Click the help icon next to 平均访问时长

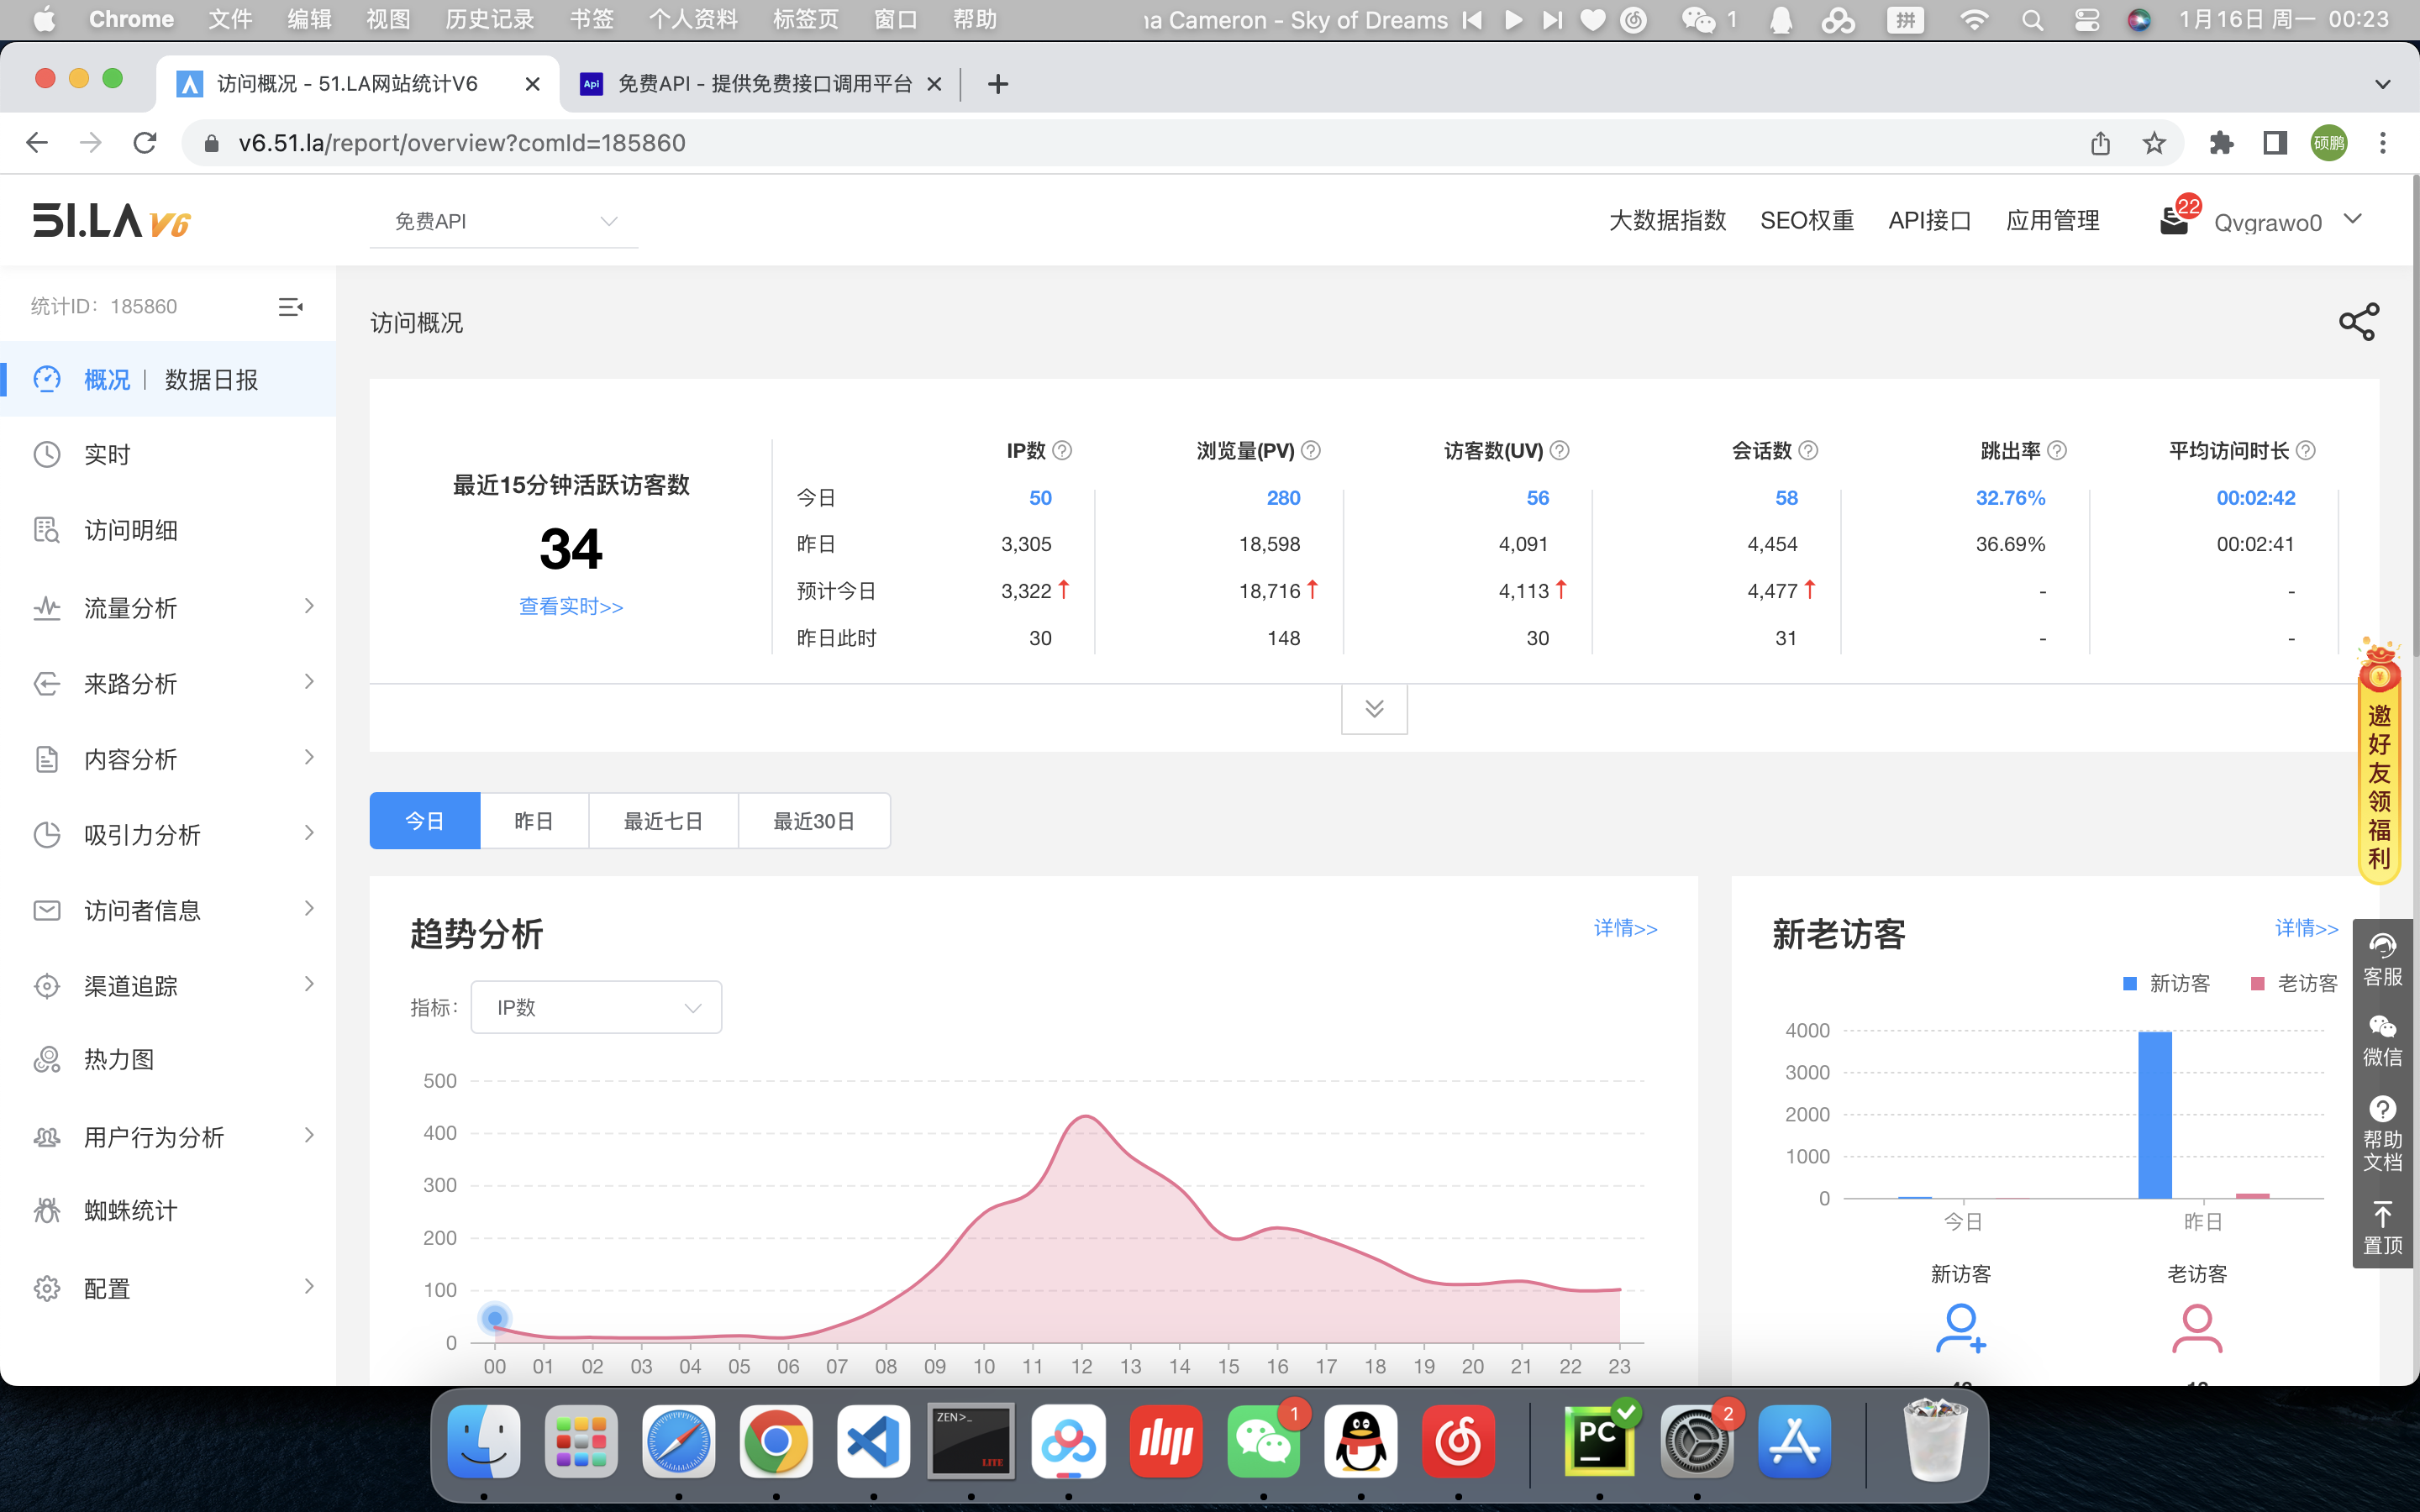point(2306,451)
